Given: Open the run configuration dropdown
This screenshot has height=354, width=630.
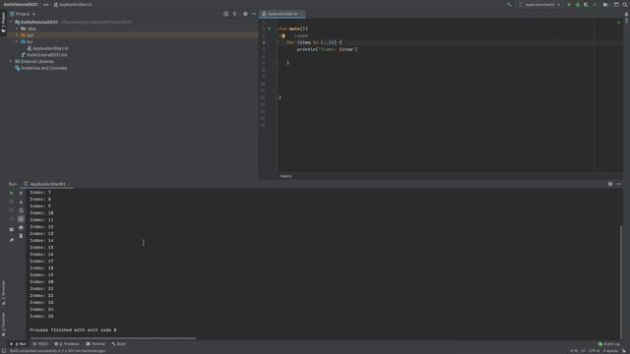Looking at the screenshot, I should (x=540, y=4).
